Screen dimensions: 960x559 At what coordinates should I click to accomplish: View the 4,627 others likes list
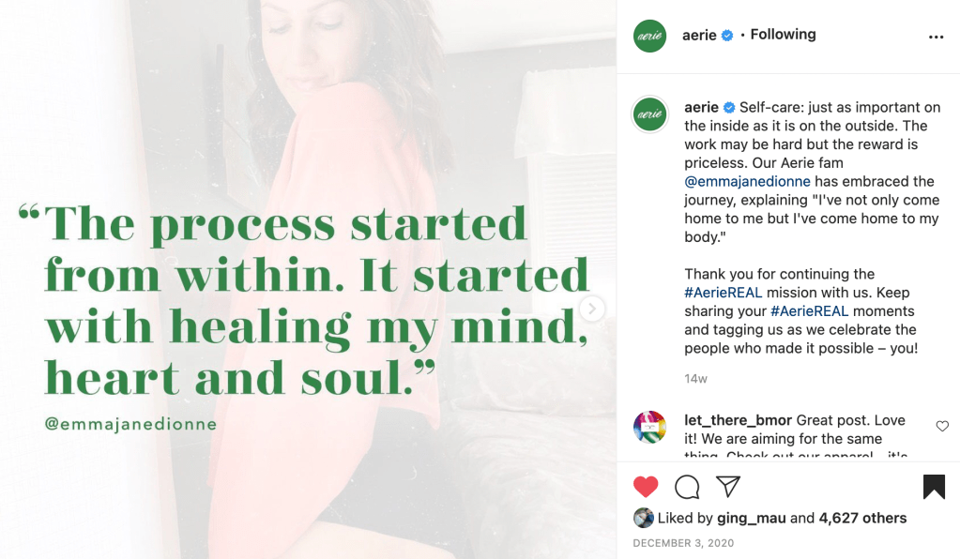pos(862,518)
